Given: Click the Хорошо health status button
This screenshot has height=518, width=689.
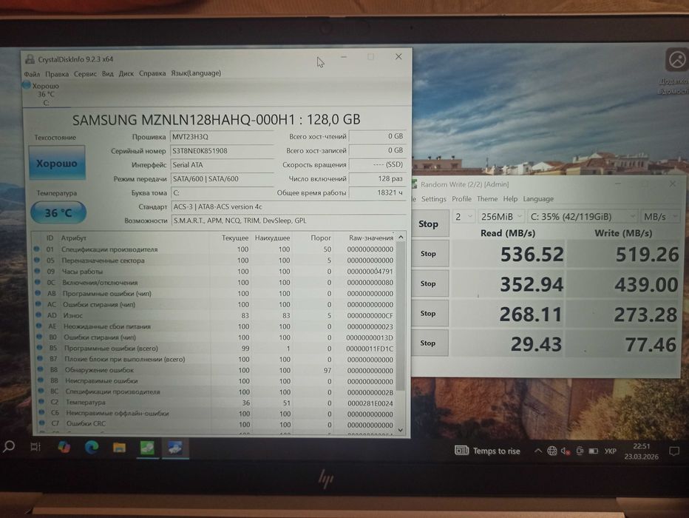Looking at the screenshot, I should 57,163.
